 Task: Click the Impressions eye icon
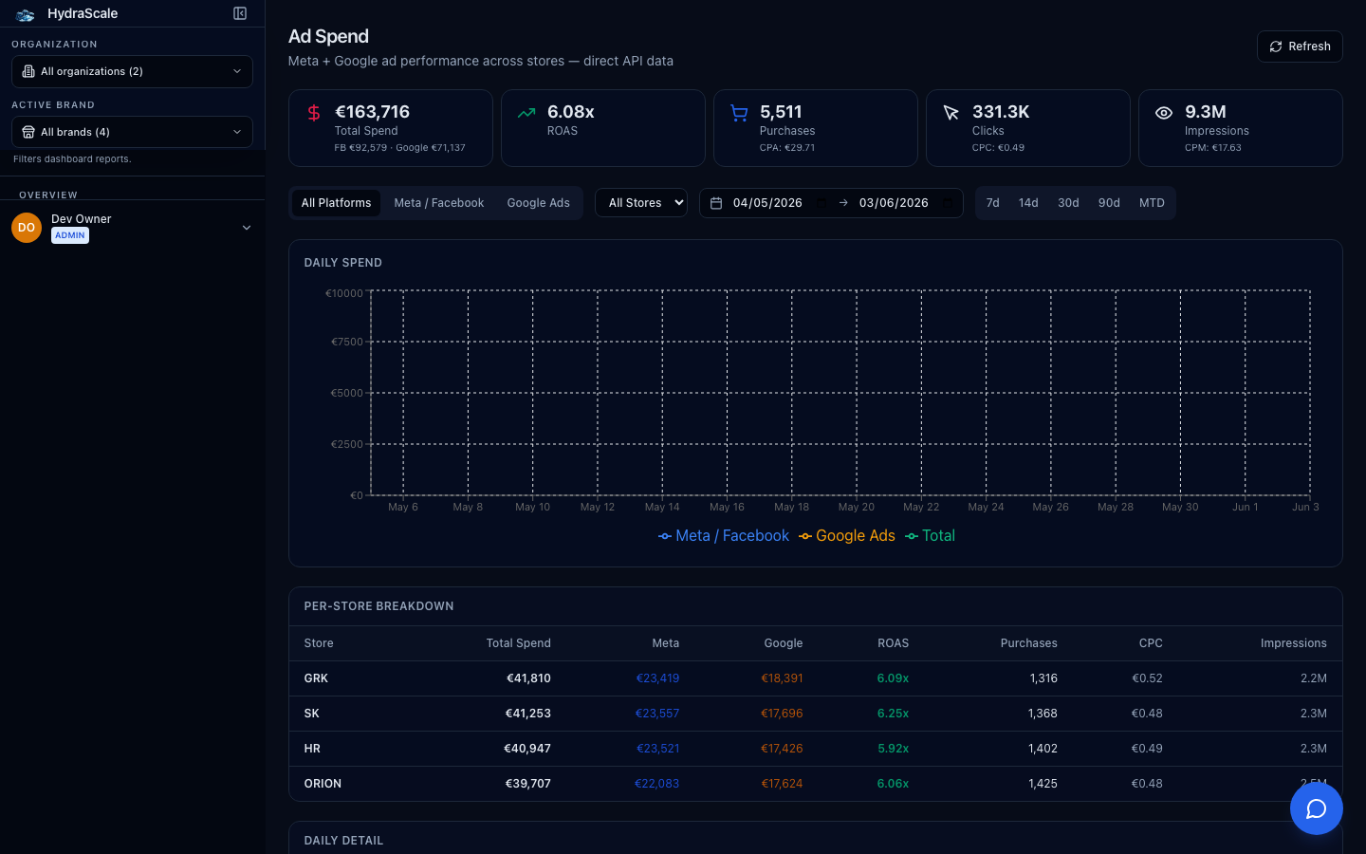point(1164,113)
